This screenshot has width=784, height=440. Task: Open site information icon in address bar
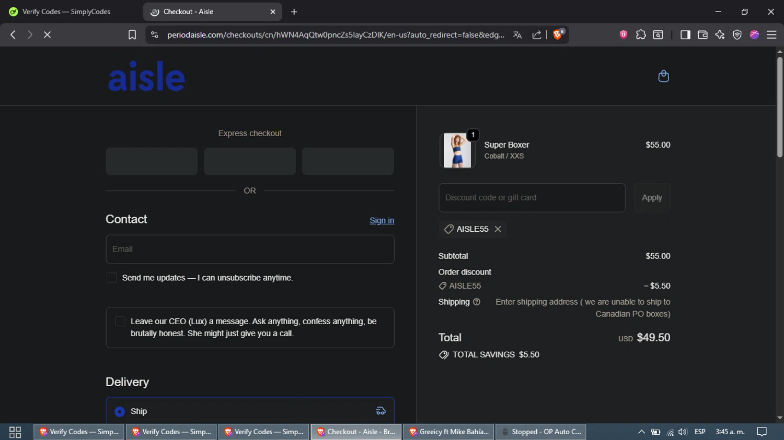click(x=154, y=34)
